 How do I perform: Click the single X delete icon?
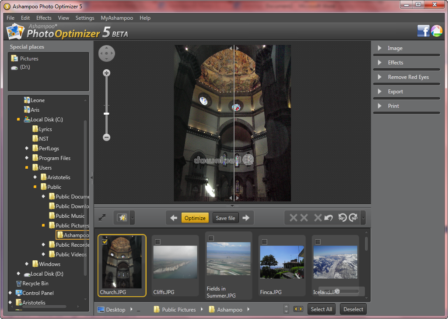point(318,218)
